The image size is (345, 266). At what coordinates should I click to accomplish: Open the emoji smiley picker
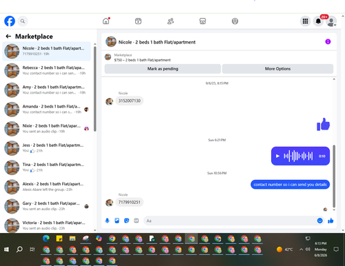319,221
